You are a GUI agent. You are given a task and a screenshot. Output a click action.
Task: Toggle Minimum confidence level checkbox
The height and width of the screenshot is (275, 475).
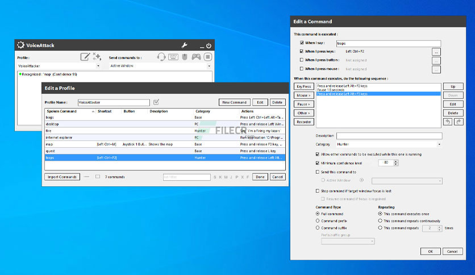pos(318,163)
